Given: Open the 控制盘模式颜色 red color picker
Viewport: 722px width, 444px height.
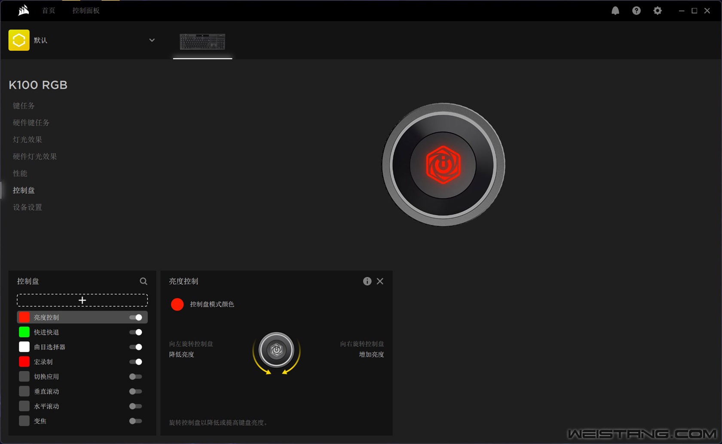Looking at the screenshot, I should pyautogui.click(x=177, y=304).
